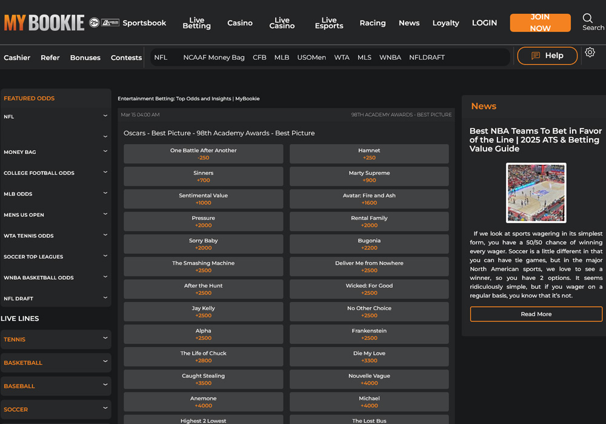Go to the Casino menu item
The height and width of the screenshot is (424, 606).
click(239, 23)
